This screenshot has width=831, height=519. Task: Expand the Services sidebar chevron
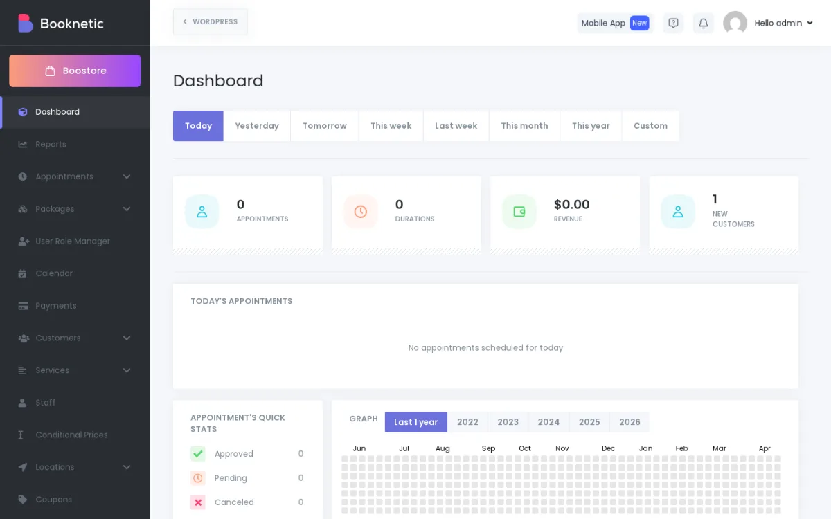pyautogui.click(x=127, y=370)
